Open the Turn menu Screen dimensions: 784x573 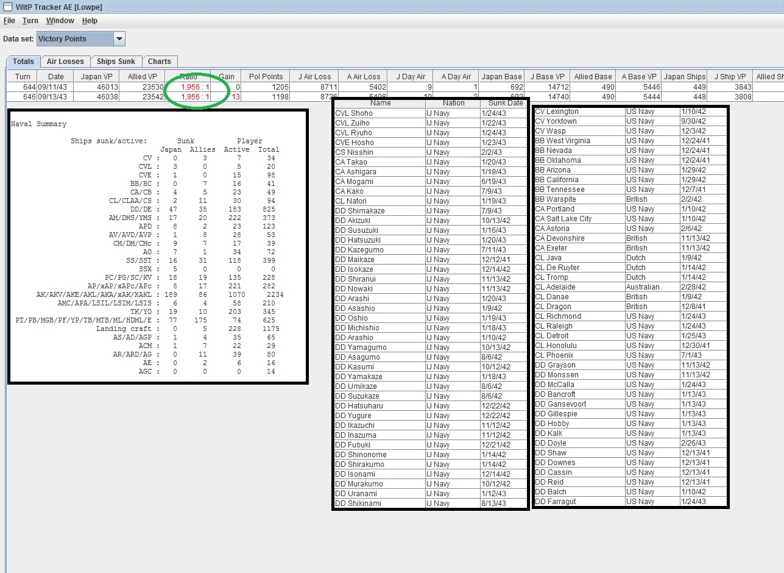(30, 21)
